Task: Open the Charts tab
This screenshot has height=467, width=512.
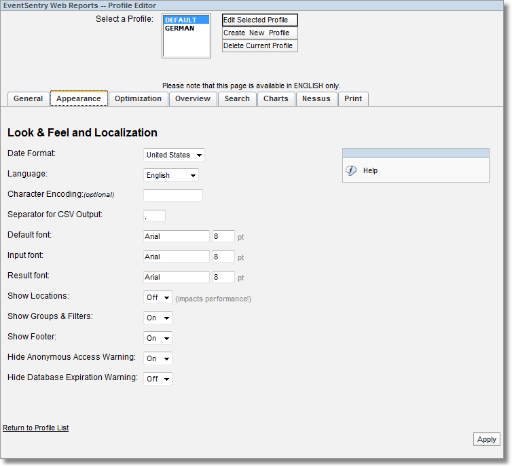Action: (276, 99)
